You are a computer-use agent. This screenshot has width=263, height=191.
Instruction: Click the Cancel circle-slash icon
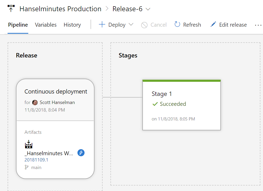tap(144, 25)
